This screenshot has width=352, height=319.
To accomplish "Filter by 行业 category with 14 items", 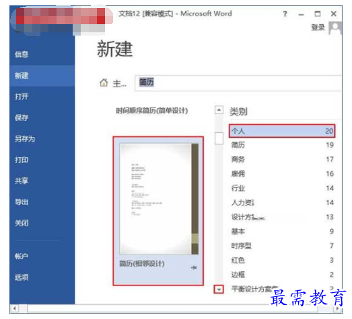I will pyautogui.click(x=282, y=188).
